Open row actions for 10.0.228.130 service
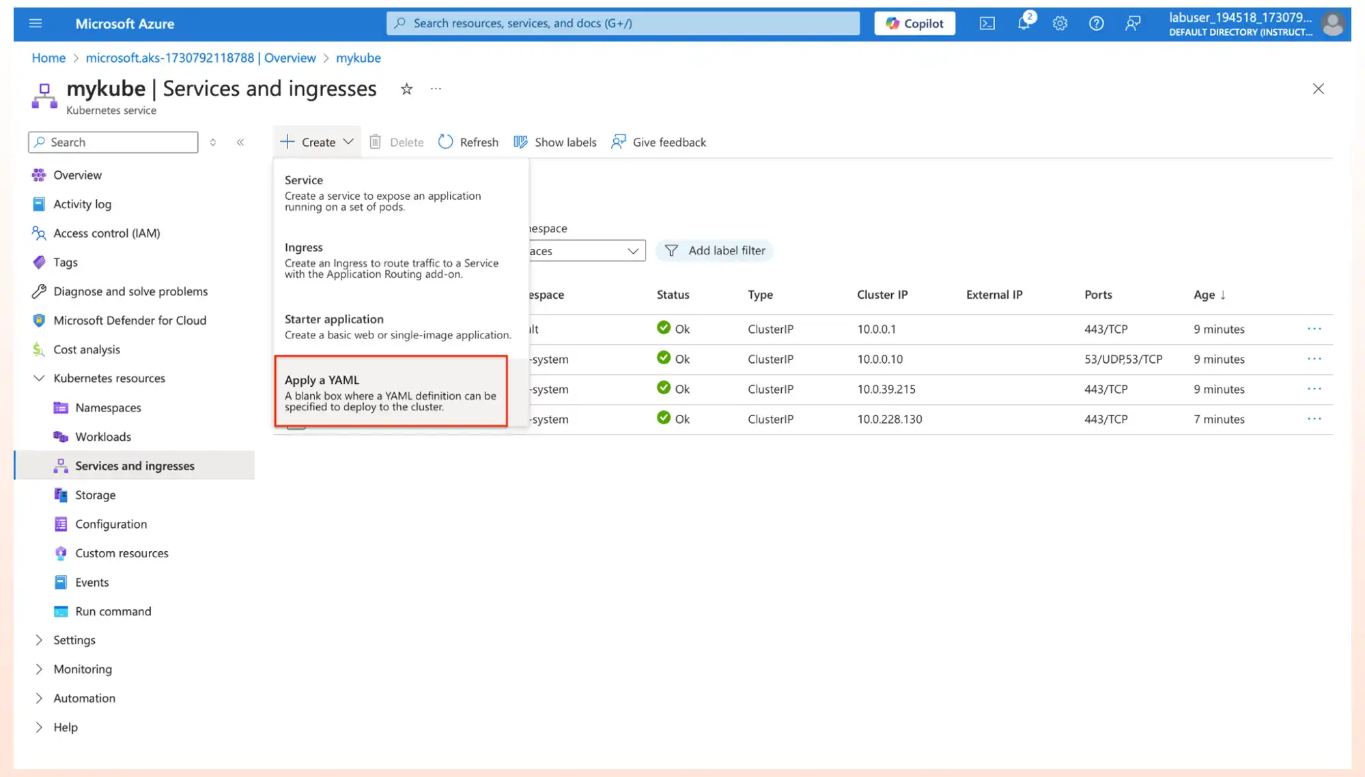Viewport: 1365px width, 777px height. click(x=1314, y=419)
